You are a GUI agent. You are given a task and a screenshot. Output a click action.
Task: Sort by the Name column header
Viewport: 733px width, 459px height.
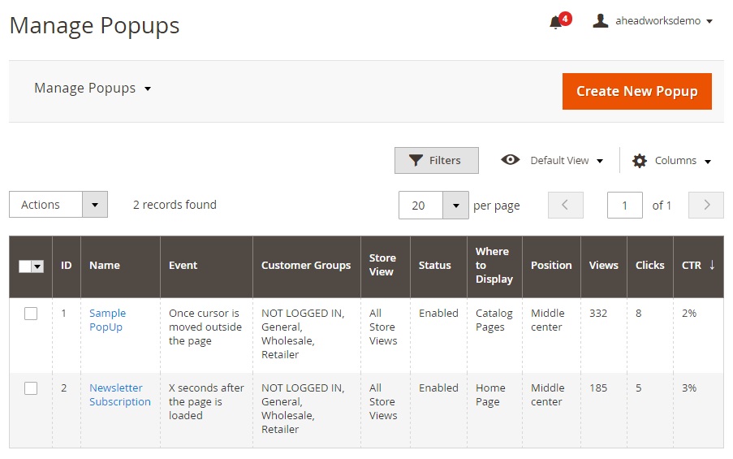(x=105, y=266)
